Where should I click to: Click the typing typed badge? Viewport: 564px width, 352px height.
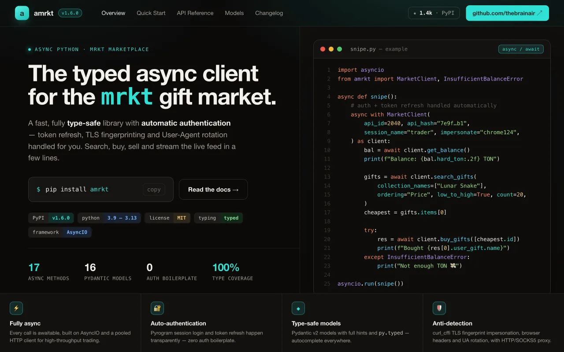click(x=219, y=218)
